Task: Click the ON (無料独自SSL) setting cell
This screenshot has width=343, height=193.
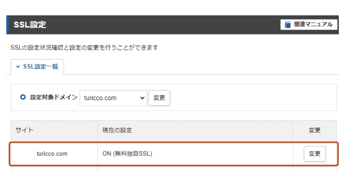Action: (x=195, y=154)
